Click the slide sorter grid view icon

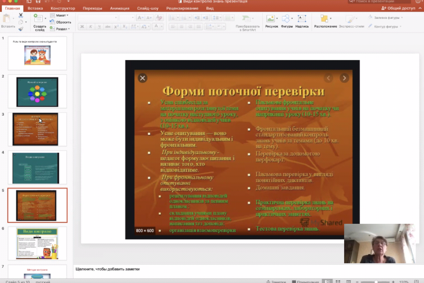pyautogui.click(x=338, y=282)
